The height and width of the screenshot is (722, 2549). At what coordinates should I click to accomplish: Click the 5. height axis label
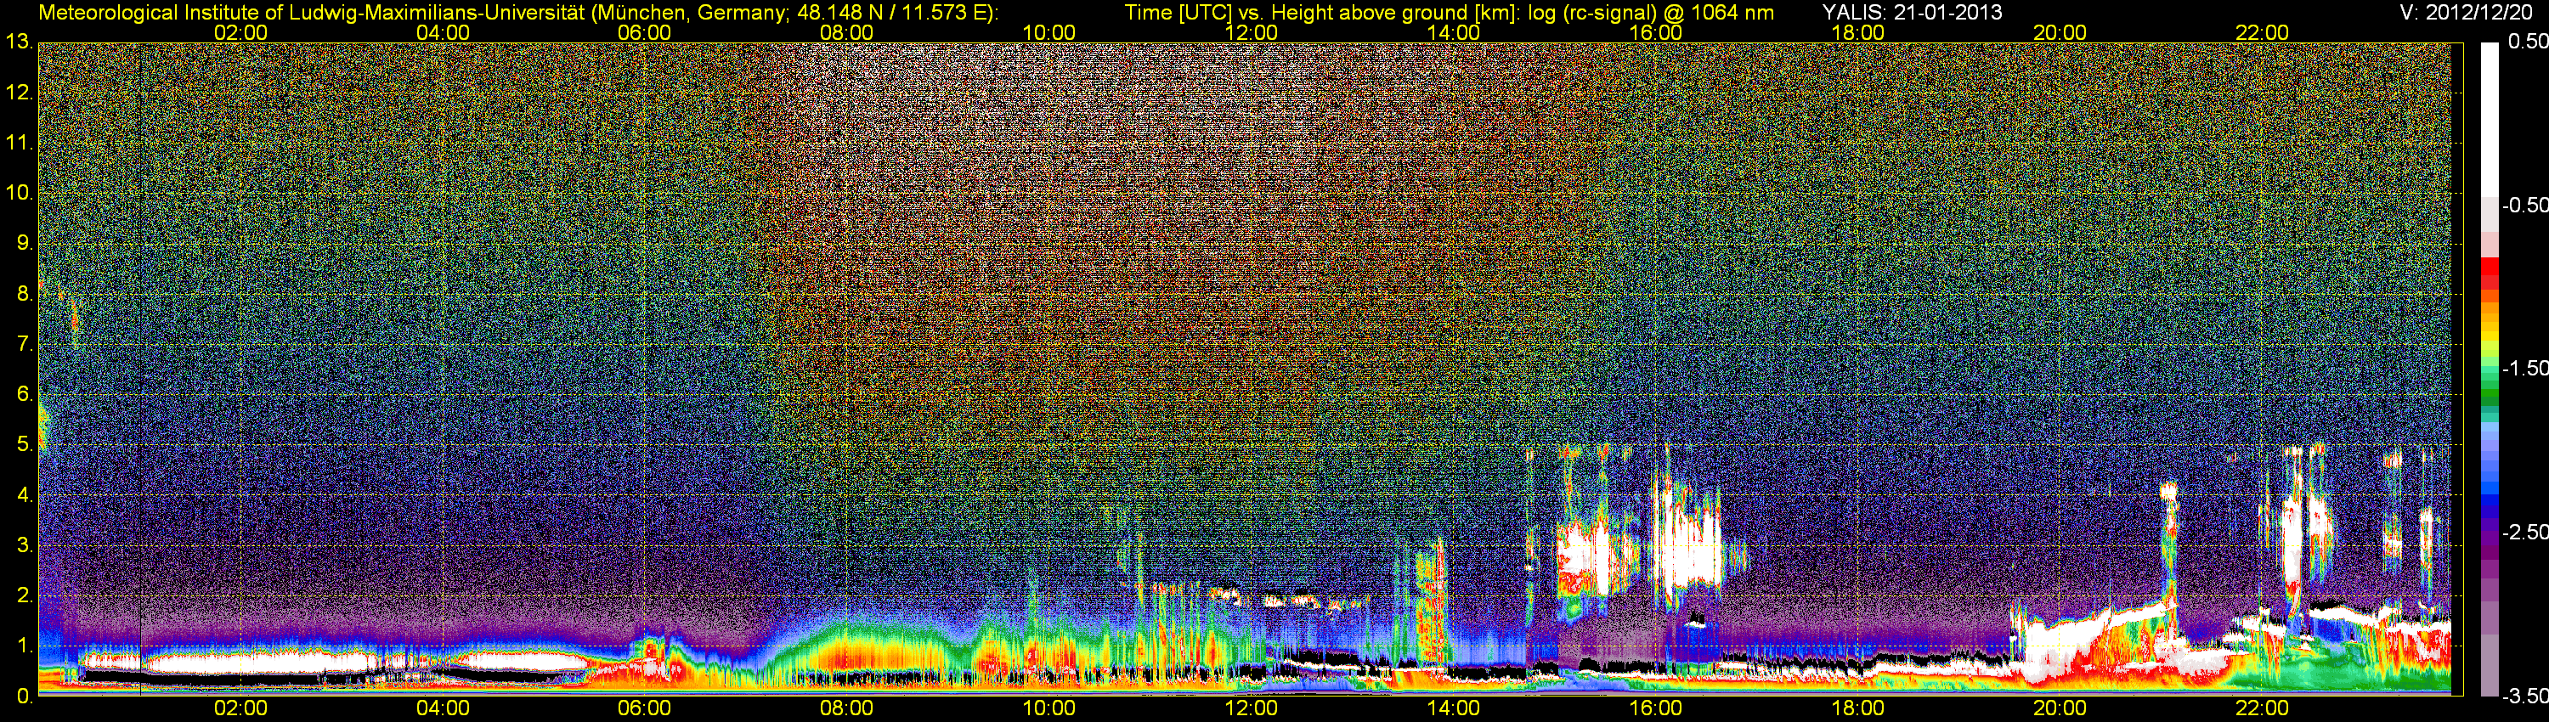pyautogui.click(x=24, y=445)
